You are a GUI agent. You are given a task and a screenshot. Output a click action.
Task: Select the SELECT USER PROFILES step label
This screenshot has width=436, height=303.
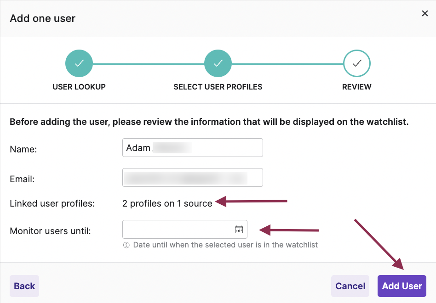218,87
